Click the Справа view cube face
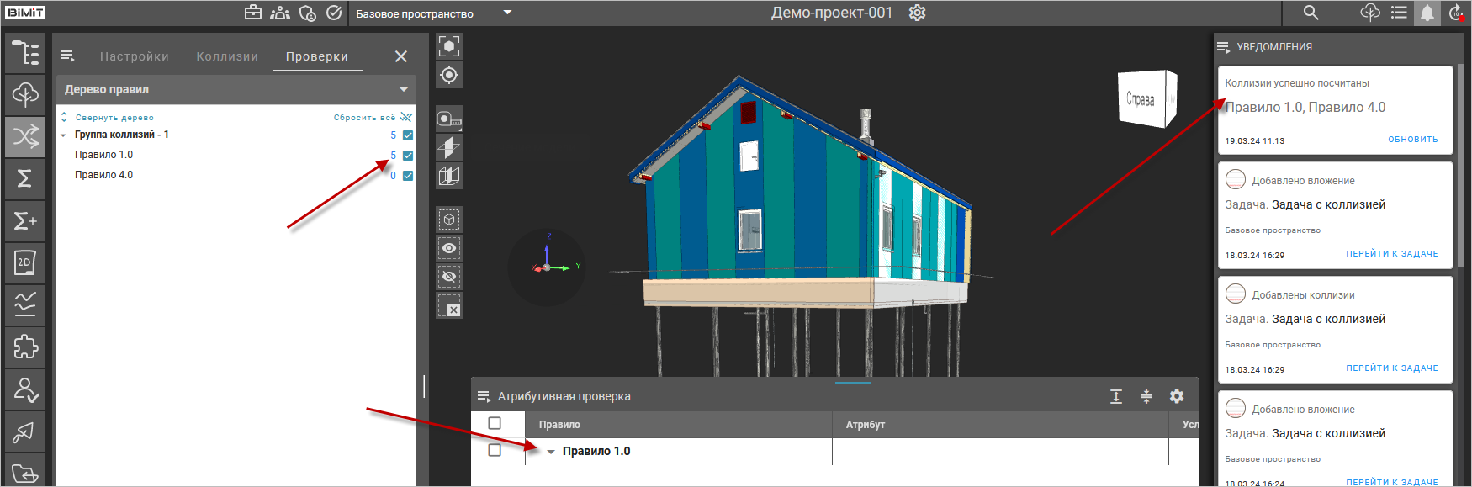 pyautogui.click(x=1141, y=99)
